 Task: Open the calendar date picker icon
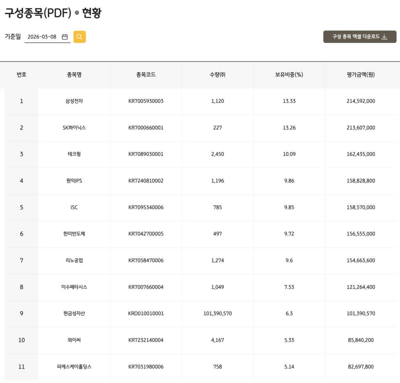pos(65,37)
